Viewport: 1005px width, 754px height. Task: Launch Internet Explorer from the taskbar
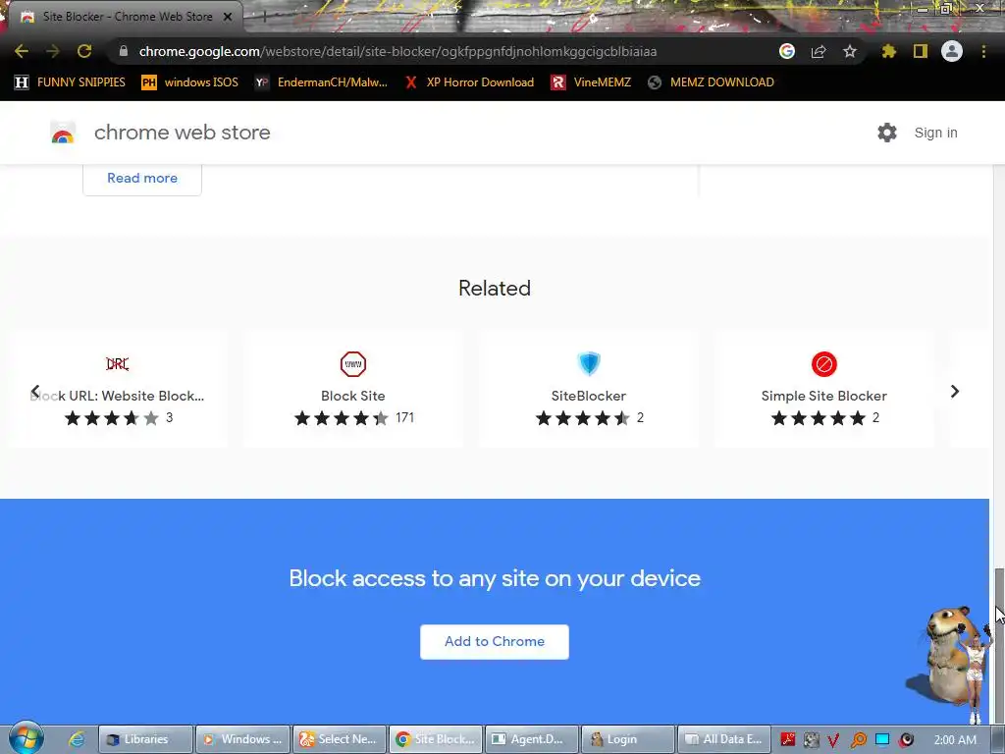[x=77, y=739]
